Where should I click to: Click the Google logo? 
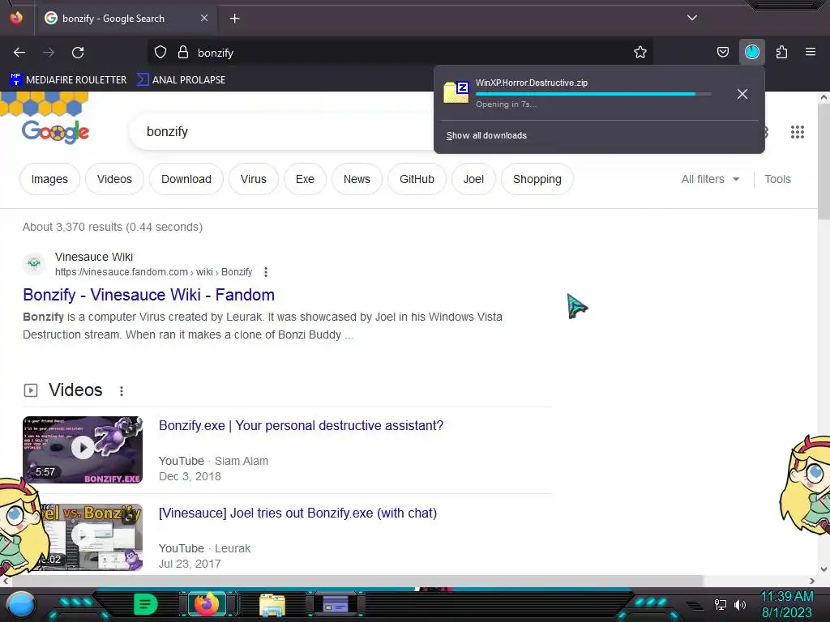[x=56, y=132]
